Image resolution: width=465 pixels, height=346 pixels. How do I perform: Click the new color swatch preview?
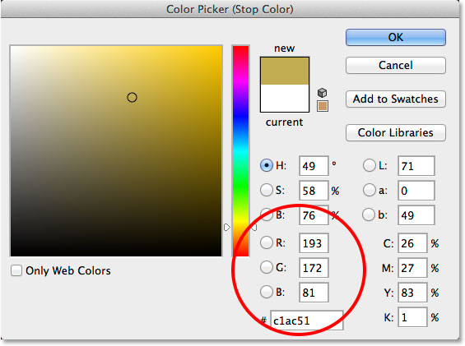[285, 72]
